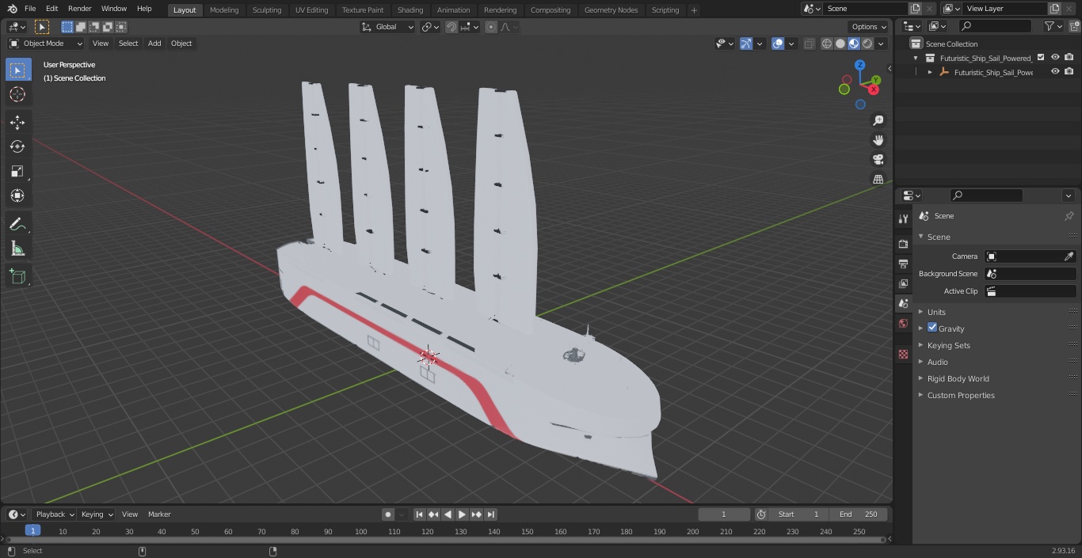This screenshot has height=558, width=1082.
Task: Toggle snapping magnet icon
Action: (451, 27)
